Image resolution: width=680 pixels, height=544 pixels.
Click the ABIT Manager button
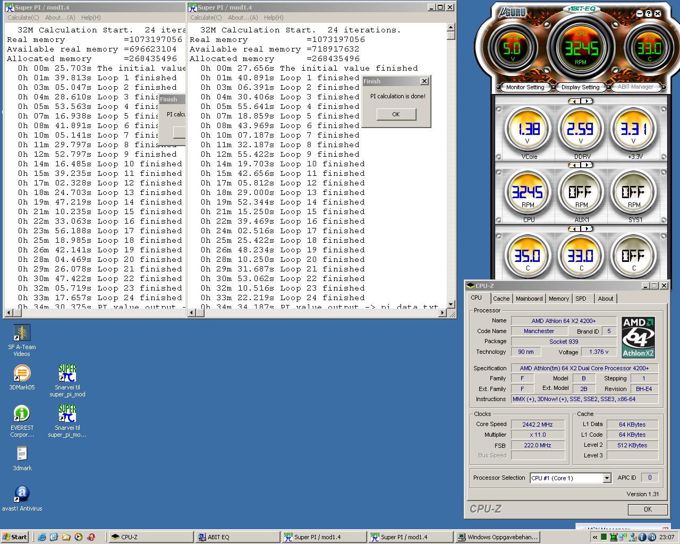click(635, 87)
